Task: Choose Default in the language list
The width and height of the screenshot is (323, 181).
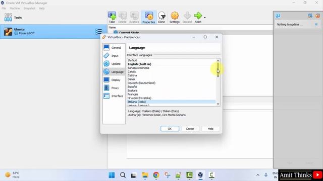Action: (172, 60)
